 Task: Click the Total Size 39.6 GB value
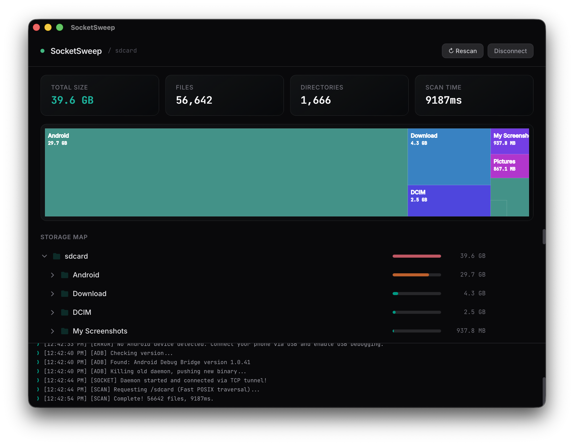[x=72, y=100]
